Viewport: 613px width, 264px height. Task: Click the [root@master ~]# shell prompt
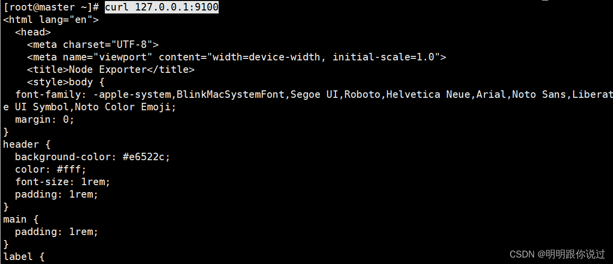(x=52, y=7)
